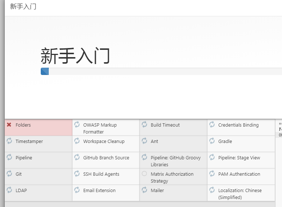Click the Pipeline: Stage View entry
The height and width of the screenshot is (207, 282).
pyautogui.click(x=239, y=158)
